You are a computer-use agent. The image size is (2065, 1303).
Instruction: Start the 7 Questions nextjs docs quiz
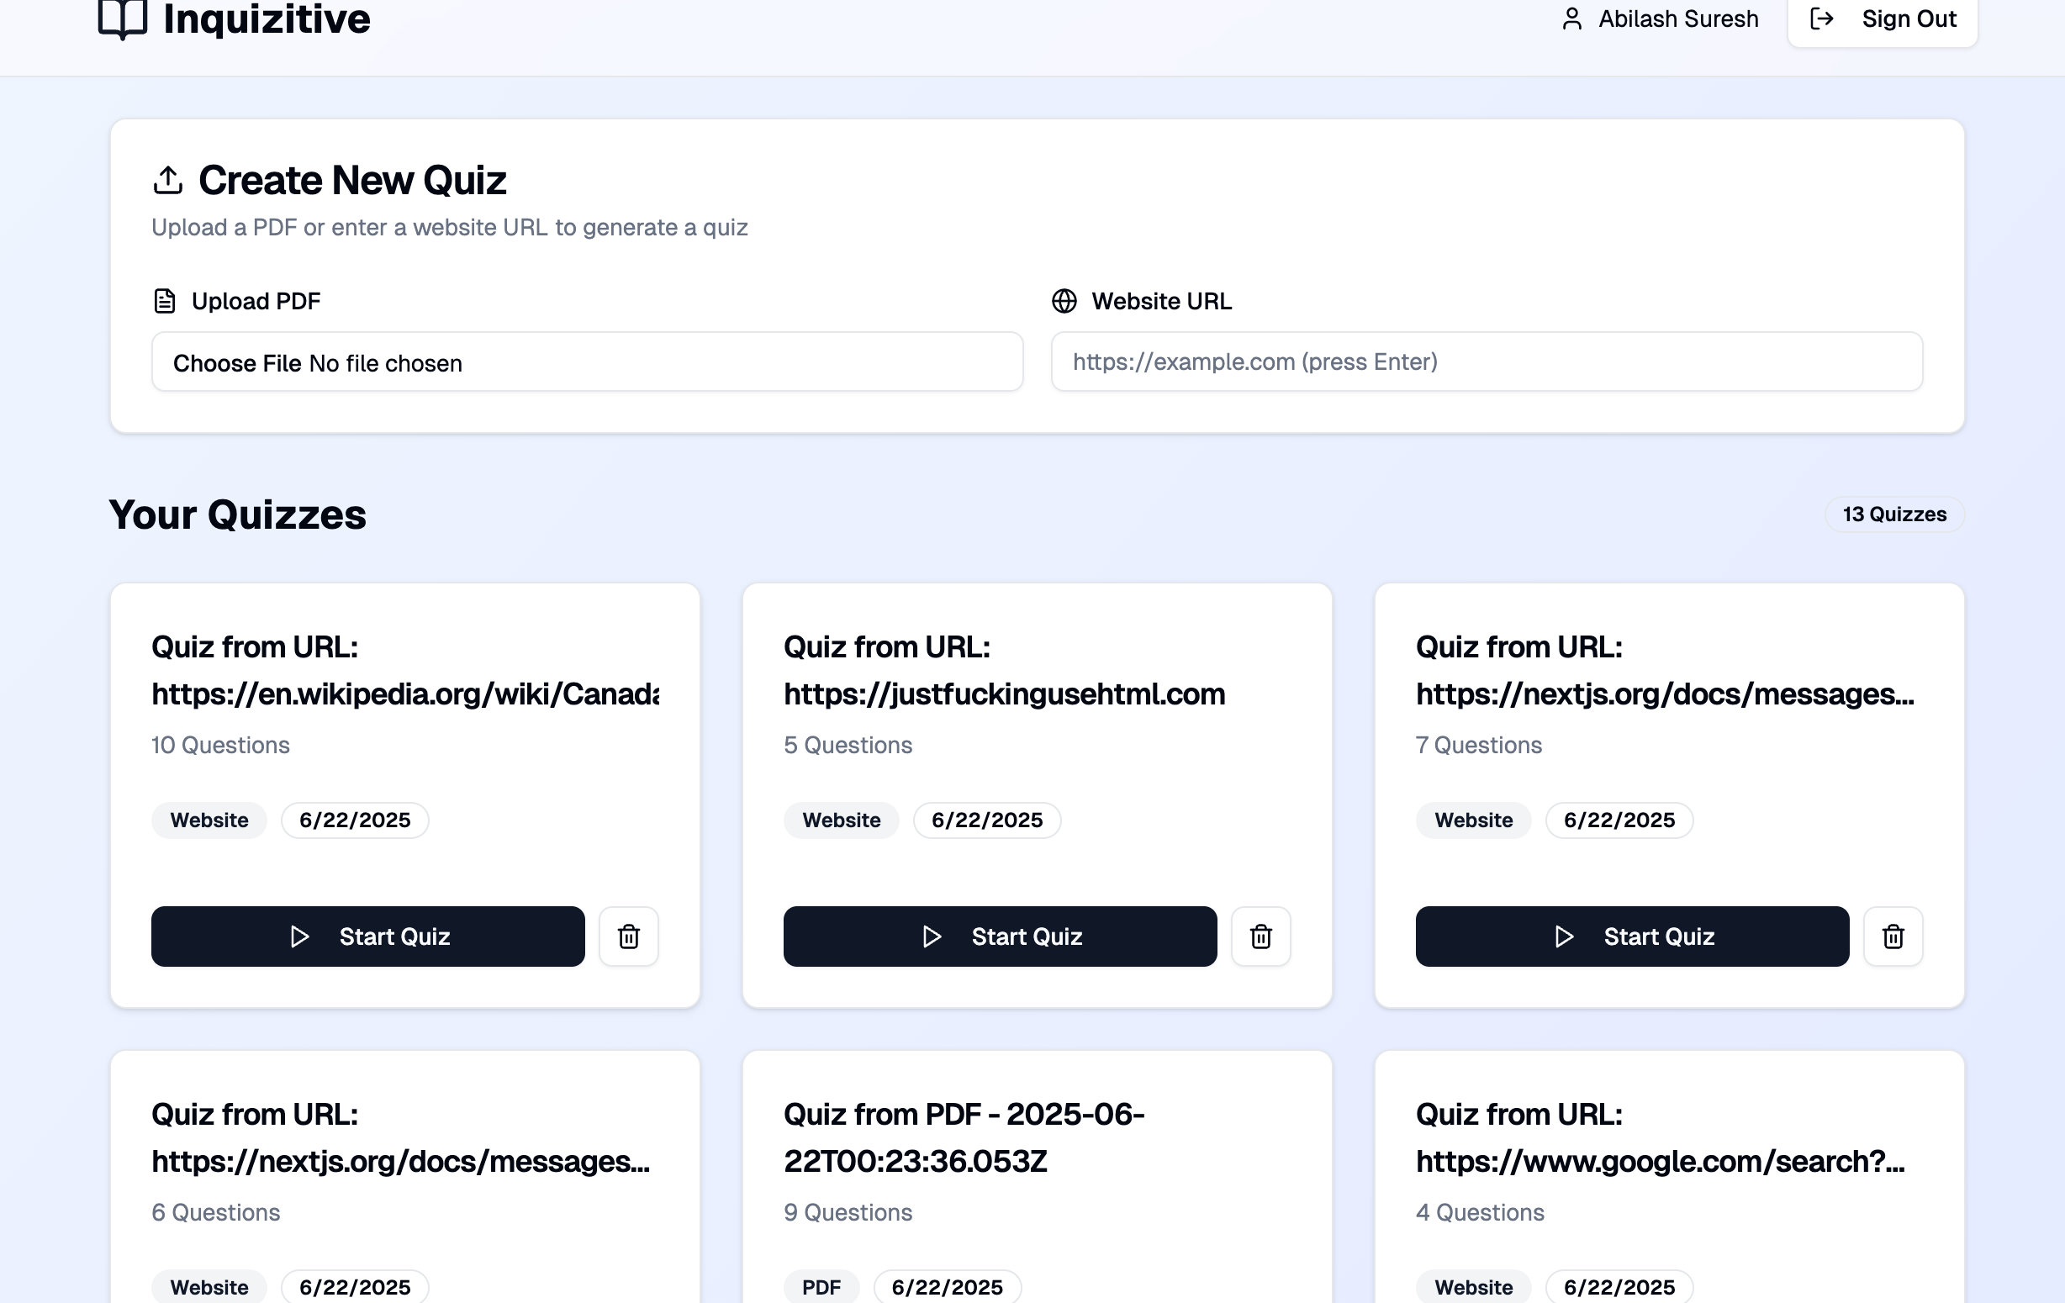[x=1632, y=936]
